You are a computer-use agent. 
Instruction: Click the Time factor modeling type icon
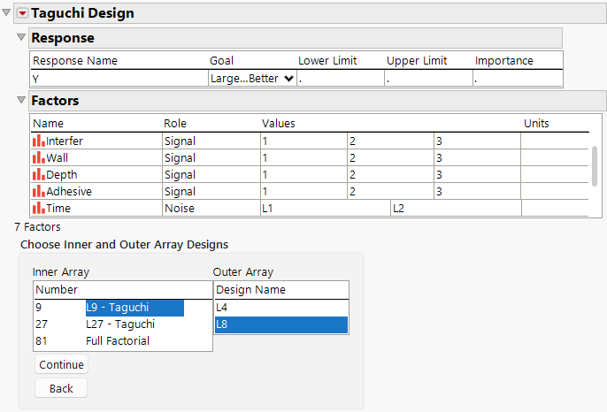coord(39,208)
